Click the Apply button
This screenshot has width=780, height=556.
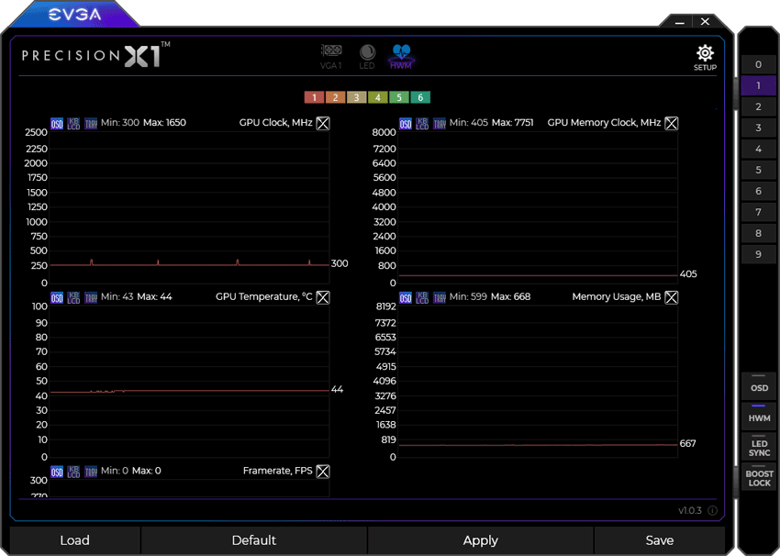(x=480, y=540)
